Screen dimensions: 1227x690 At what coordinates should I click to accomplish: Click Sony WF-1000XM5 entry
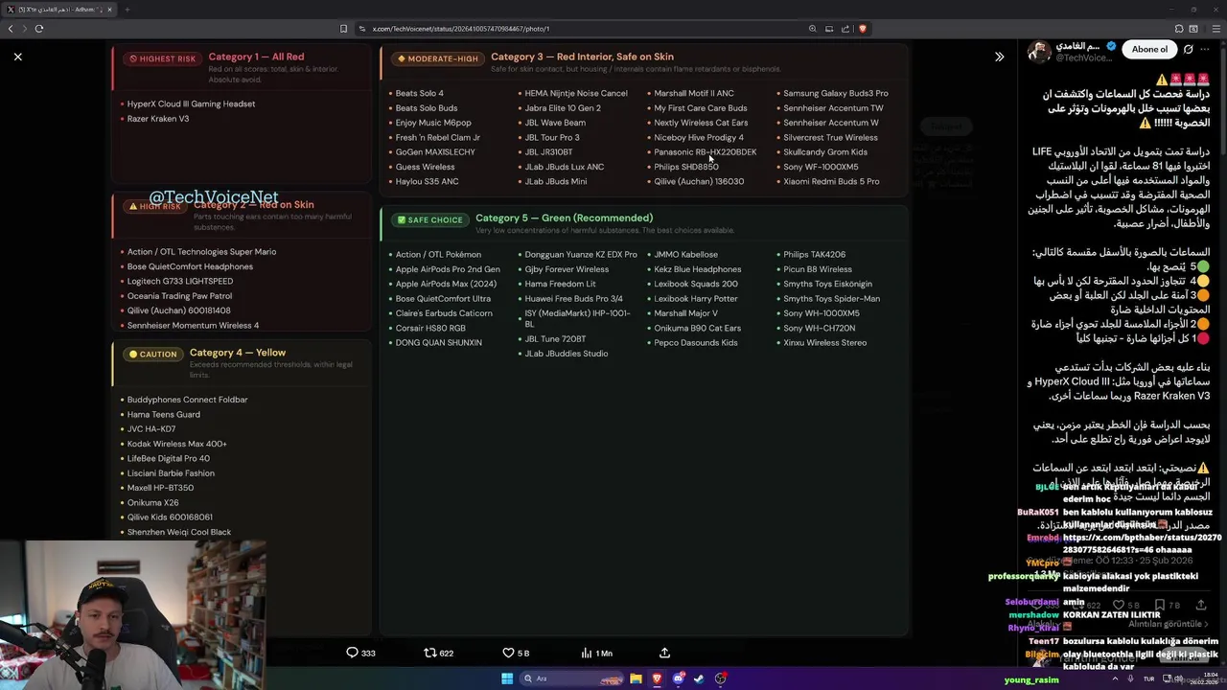pyautogui.click(x=821, y=167)
